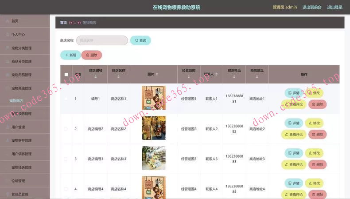Image resolution: width=350 pixels, height=199 pixels.
Task: Expand 管理员管理 sidebar menu
Action: point(24,194)
